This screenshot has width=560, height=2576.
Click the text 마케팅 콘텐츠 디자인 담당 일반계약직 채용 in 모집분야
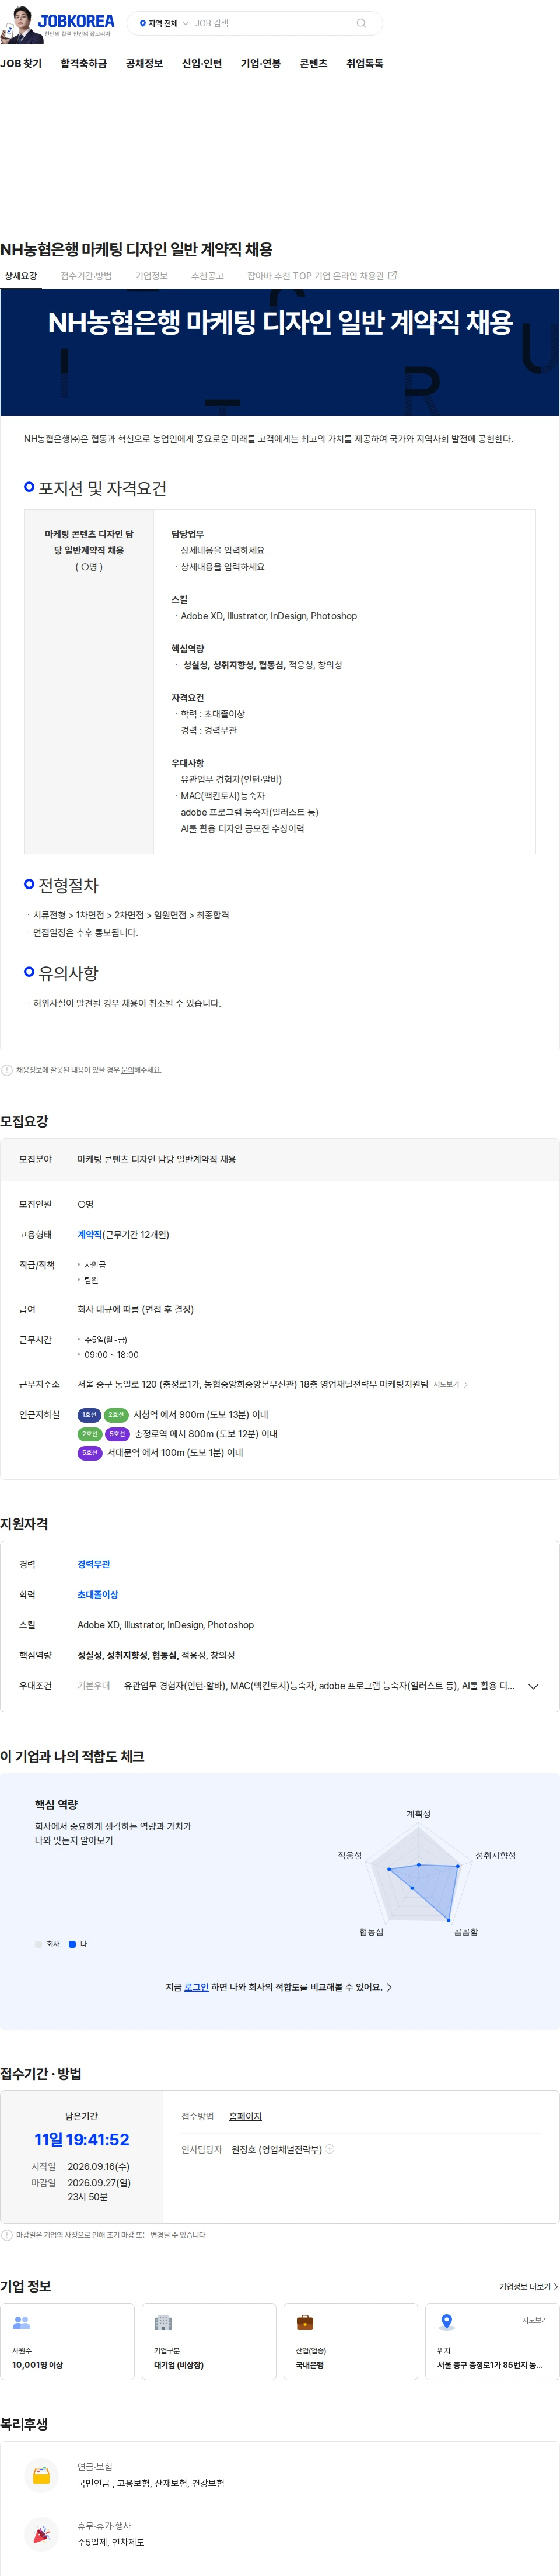pos(157,1159)
